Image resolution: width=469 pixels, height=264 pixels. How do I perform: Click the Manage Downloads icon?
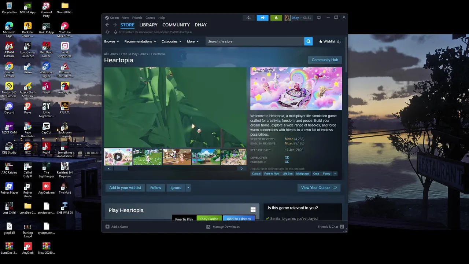pos(208,227)
